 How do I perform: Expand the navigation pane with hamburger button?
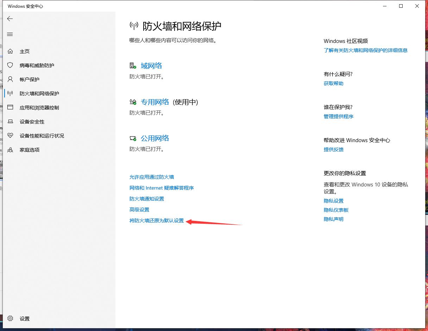tap(10, 34)
